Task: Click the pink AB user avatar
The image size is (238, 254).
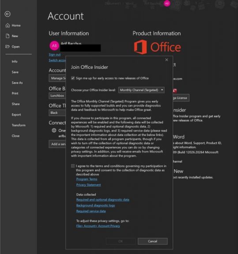Action: pyautogui.click(x=54, y=46)
